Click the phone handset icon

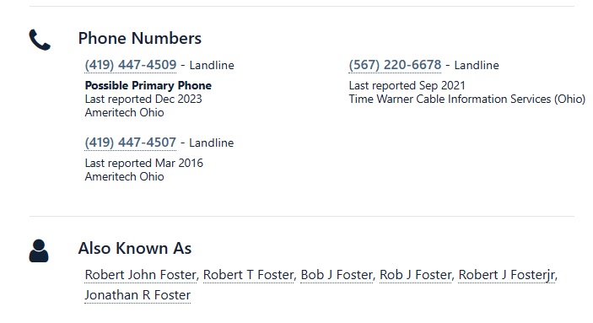point(40,40)
